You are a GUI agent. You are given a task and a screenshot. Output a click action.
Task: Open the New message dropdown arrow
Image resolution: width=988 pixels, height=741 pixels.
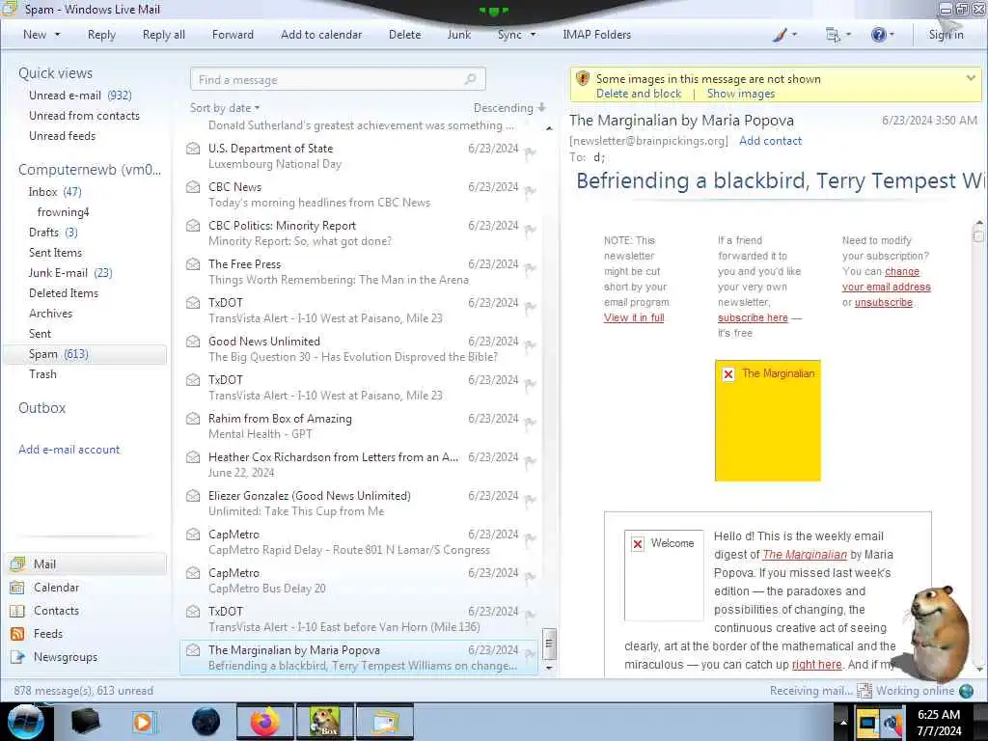(x=57, y=35)
